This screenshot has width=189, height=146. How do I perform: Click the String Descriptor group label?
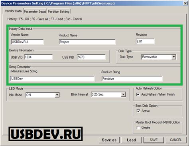click(20, 67)
